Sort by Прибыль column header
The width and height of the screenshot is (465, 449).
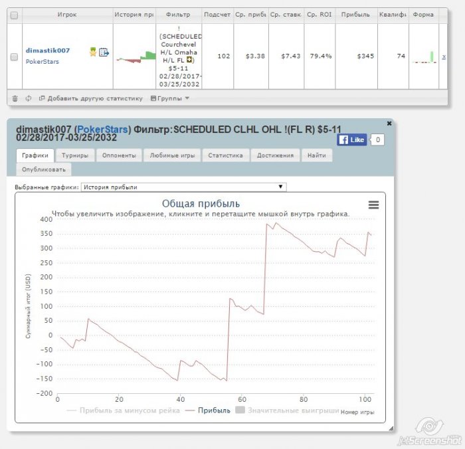point(355,15)
